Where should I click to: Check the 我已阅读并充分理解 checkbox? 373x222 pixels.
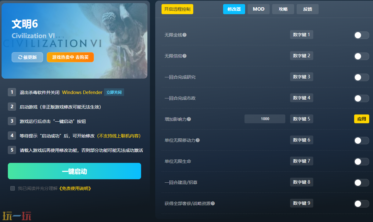click(x=13, y=188)
